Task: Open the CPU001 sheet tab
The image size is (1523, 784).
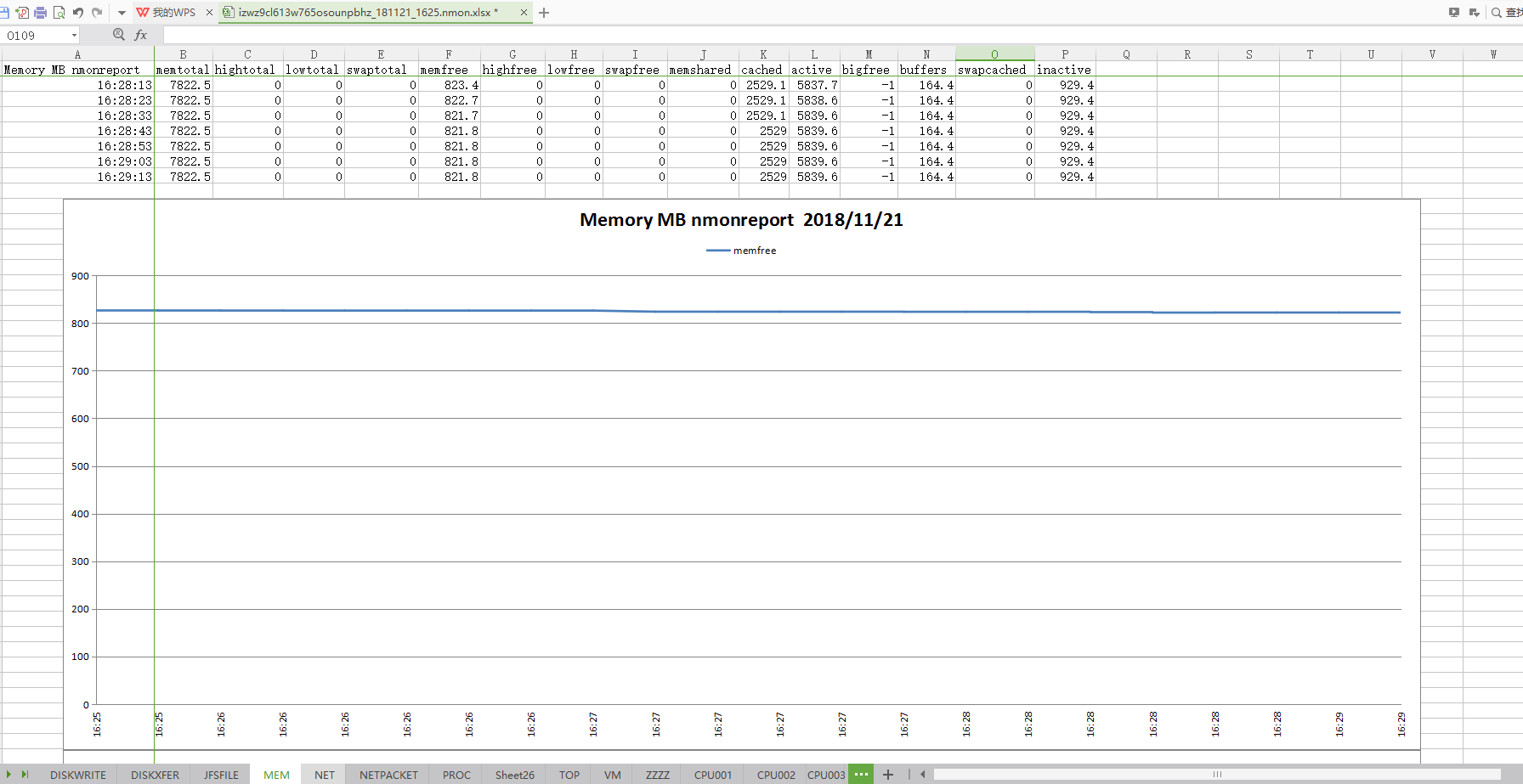Action: click(x=713, y=775)
